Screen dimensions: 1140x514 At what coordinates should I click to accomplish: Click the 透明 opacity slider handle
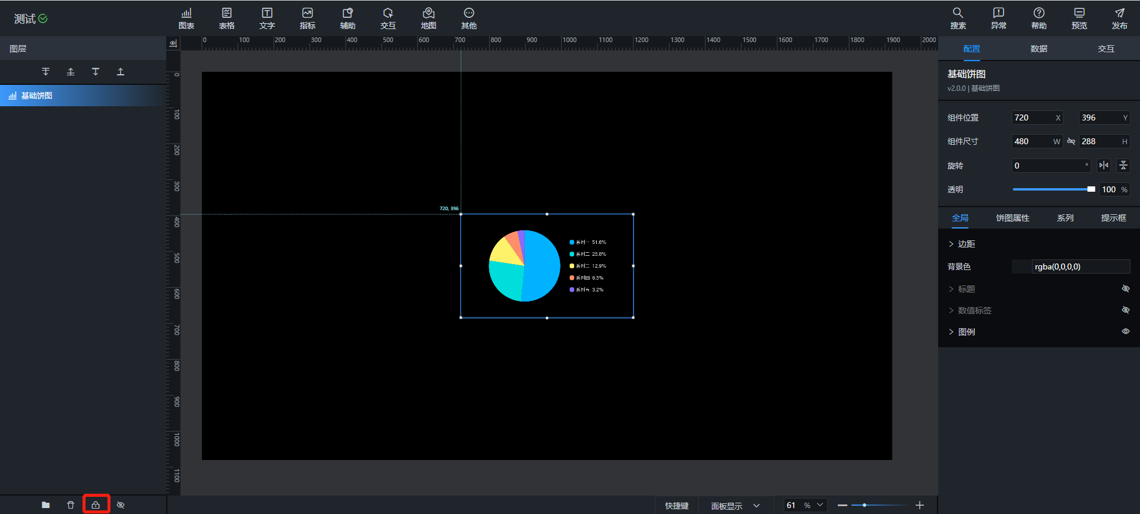1091,189
